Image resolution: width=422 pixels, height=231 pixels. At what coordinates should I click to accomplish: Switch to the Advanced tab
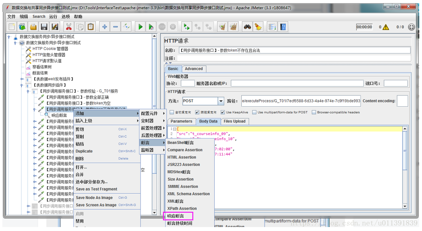click(194, 69)
